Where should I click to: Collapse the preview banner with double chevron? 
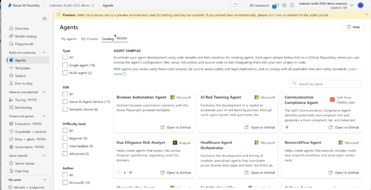(366, 15)
